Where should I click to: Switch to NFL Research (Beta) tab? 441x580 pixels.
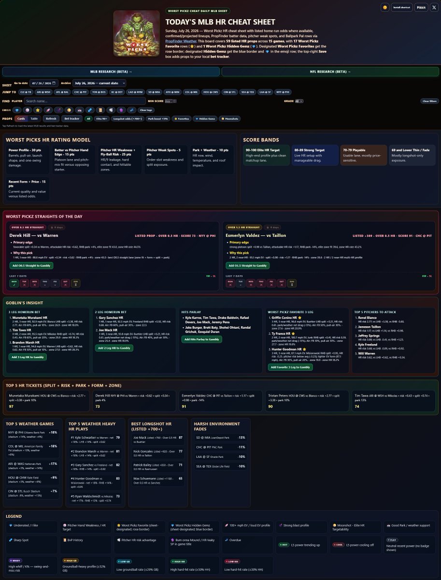coord(330,72)
